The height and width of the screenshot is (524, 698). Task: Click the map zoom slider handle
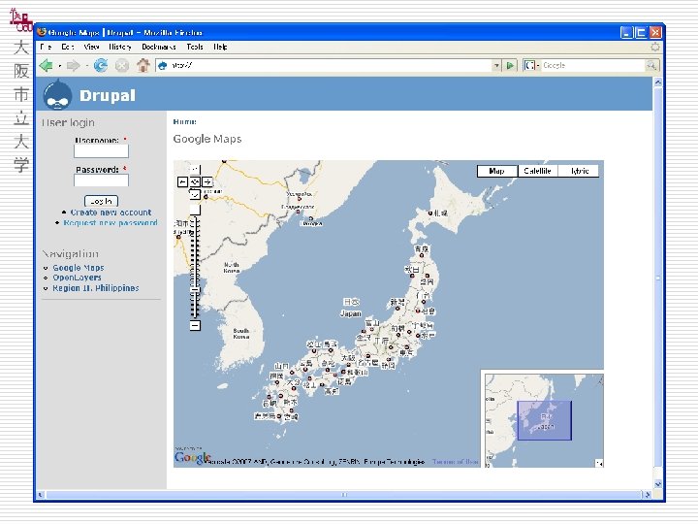[195, 290]
